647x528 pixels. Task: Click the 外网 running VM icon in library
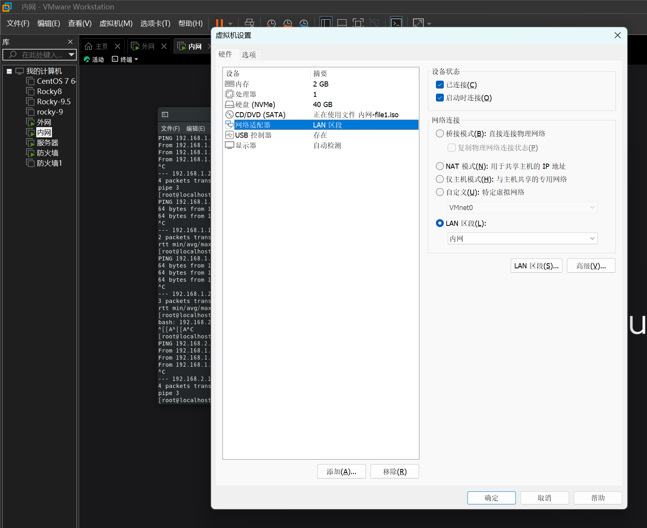point(30,122)
